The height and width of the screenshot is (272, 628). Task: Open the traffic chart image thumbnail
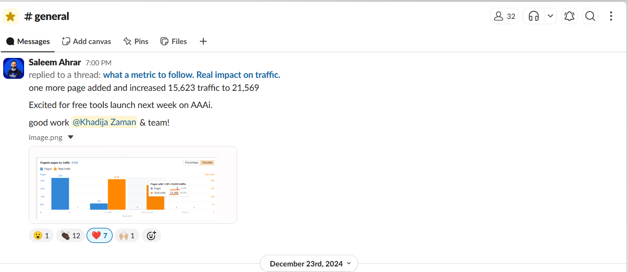click(x=133, y=185)
